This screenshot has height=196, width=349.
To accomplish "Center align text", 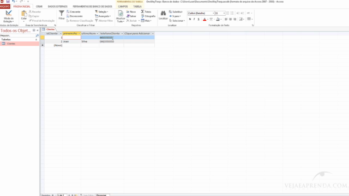I will (230, 19).
